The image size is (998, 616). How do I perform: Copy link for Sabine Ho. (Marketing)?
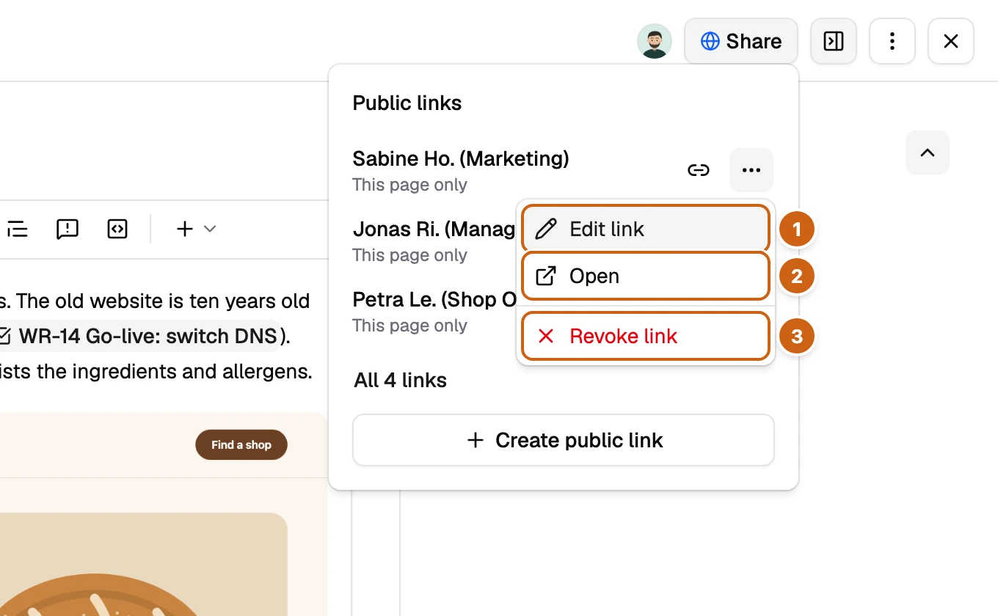[699, 170]
